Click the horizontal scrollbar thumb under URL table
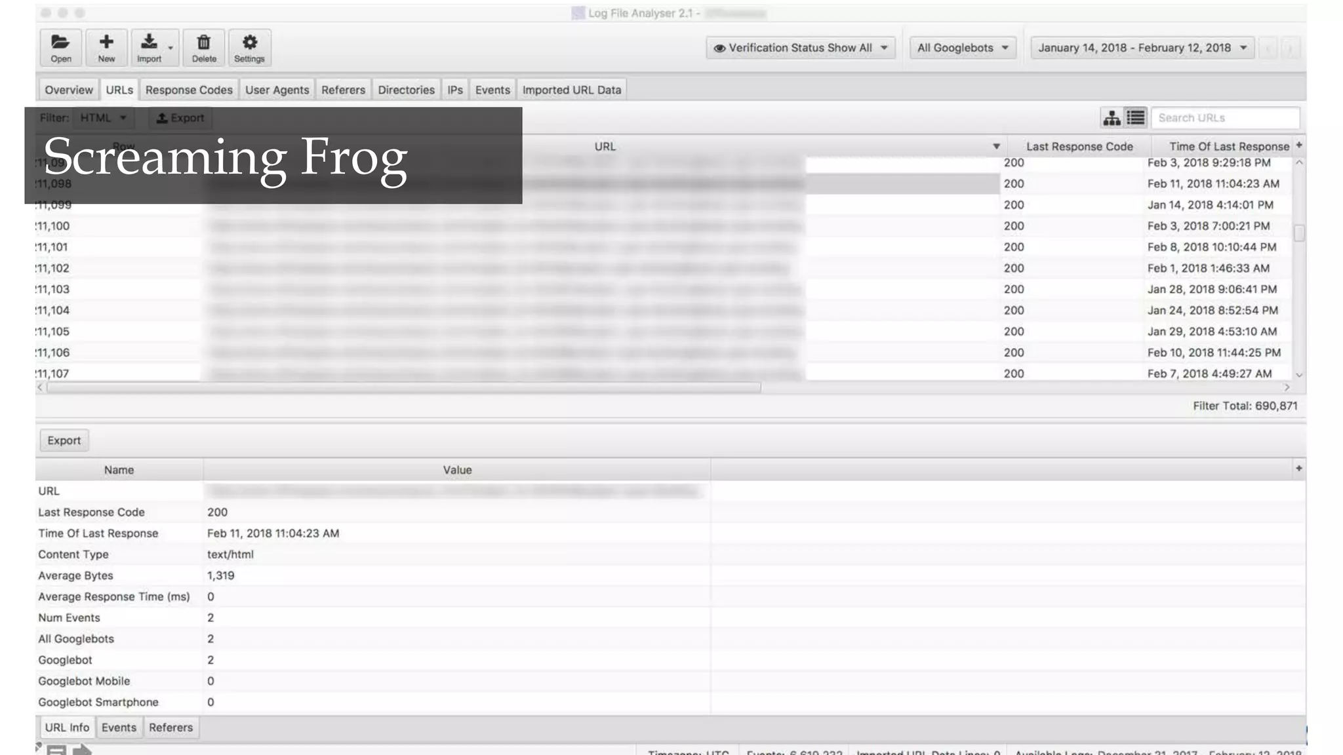The width and height of the screenshot is (1343, 755). (x=404, y=387)
